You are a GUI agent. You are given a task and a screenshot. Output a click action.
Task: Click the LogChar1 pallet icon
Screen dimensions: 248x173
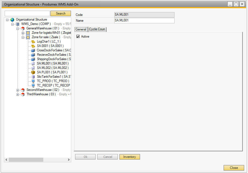(x=33, y=42)
